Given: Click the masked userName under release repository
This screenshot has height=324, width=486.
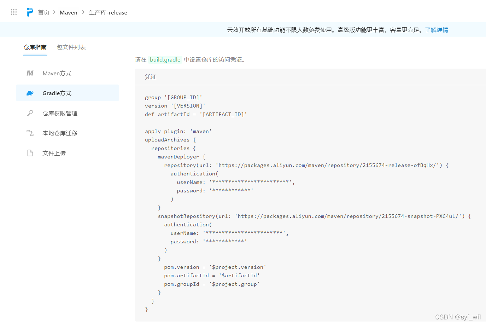Looking at the screenshot, I should click(x=236, y=182).
